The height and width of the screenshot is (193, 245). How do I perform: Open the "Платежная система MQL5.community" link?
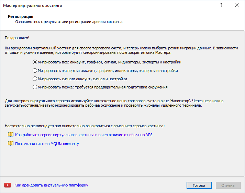pyautogui.click(x=47, y=144)
